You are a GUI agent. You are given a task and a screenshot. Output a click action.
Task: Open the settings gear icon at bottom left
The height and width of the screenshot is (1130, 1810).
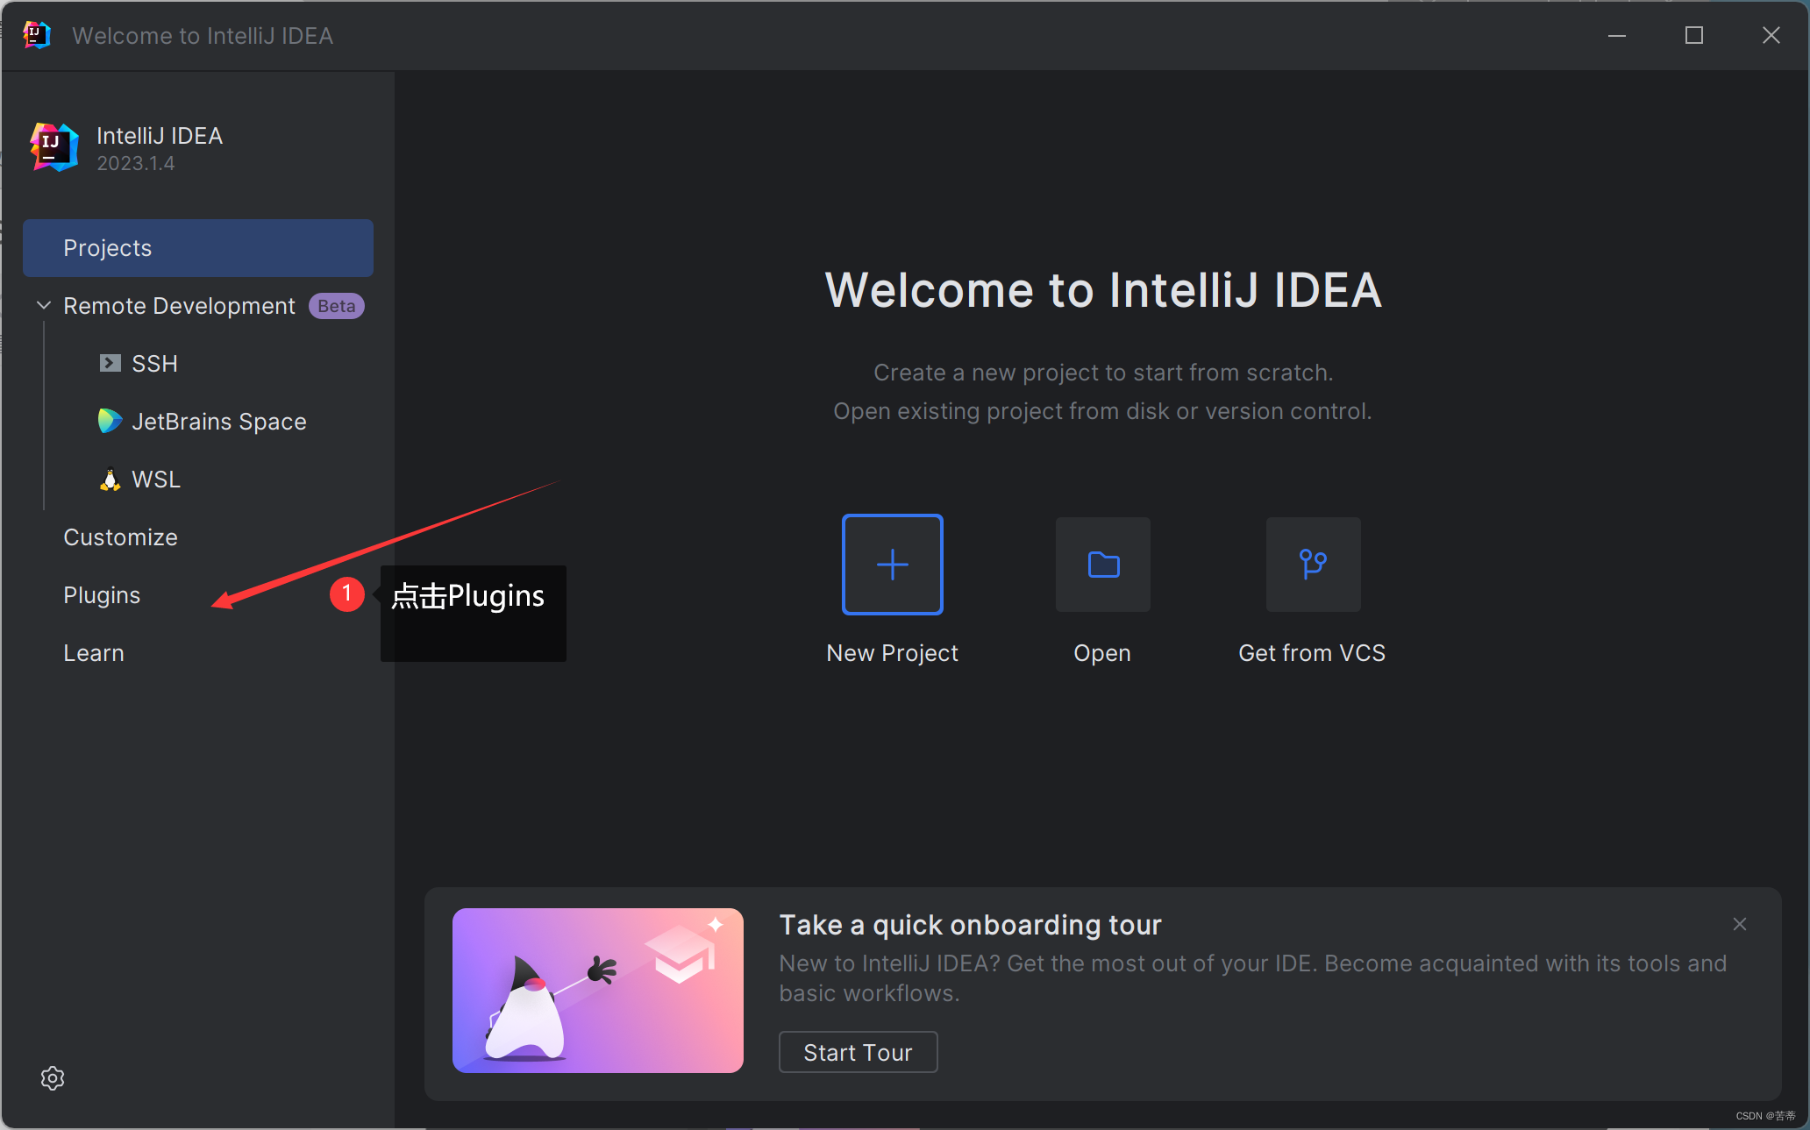coord(53,1078)
